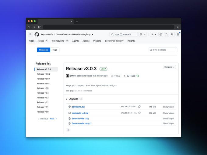Click the Find a release search field
The image size is (207, 155).
(163, 50)
